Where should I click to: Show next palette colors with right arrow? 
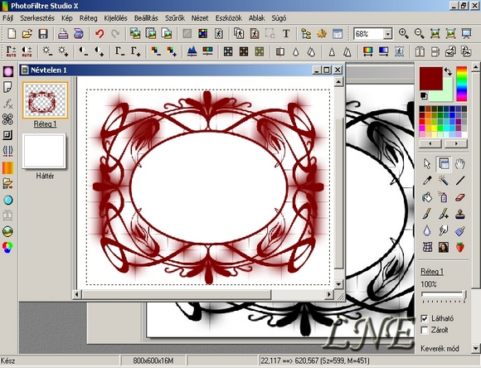pyautogui.click(x=456, y=143)
